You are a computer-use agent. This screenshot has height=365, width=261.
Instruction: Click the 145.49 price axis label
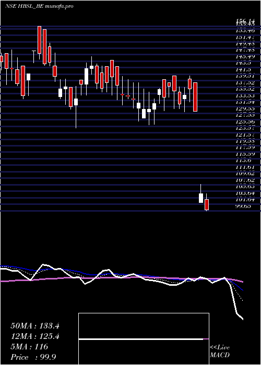click(x=245, y=56)
